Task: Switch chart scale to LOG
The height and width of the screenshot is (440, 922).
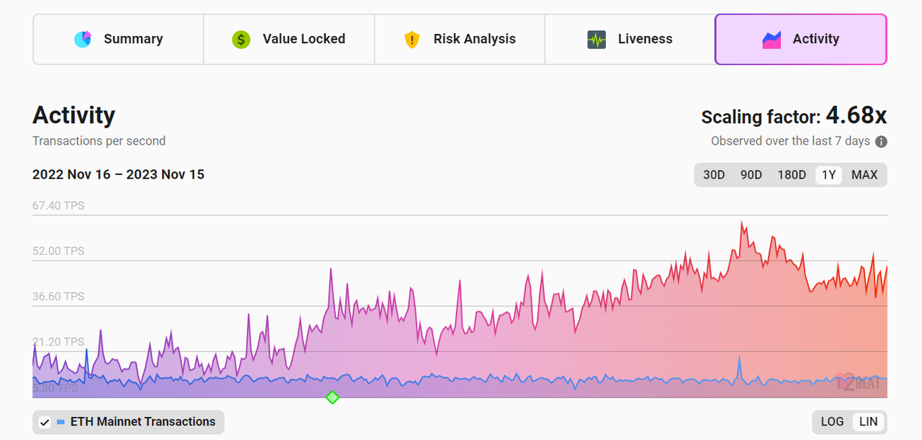Action: pos(832,422)
